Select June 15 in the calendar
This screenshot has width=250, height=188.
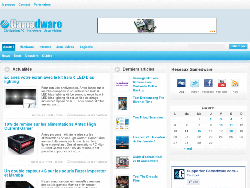[199, 131]
